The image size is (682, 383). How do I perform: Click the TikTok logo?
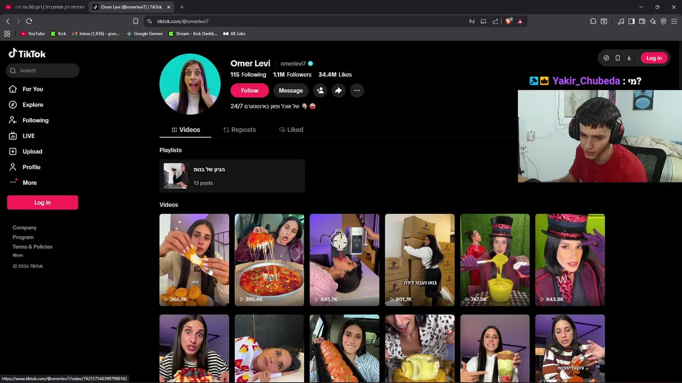[27, 53]
